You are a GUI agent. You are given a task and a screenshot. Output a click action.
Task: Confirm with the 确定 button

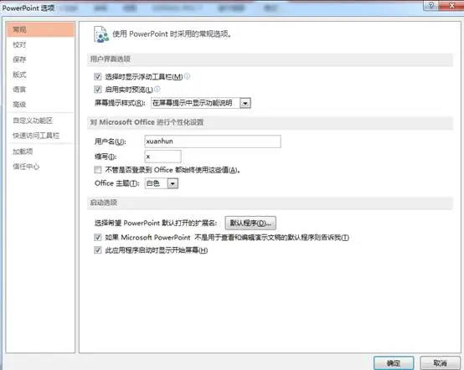(394, 363)
